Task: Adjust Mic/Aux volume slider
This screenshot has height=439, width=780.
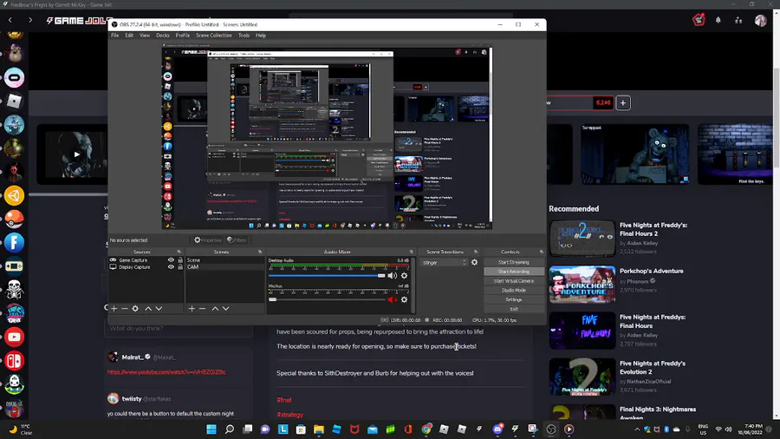Action: coord(327,299)
